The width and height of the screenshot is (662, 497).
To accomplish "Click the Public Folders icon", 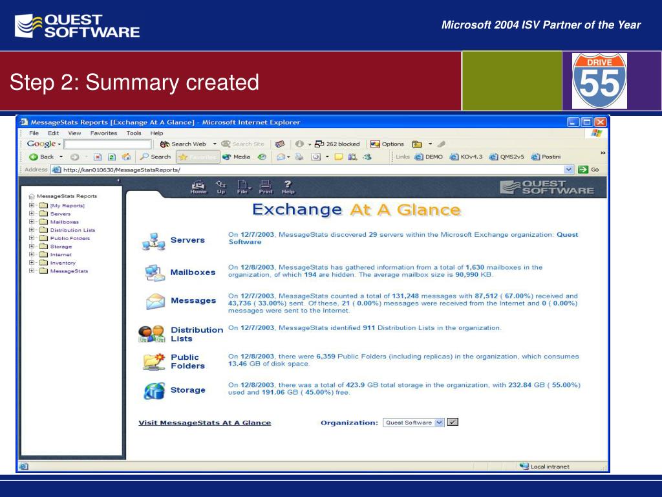I will click(154, 362).
